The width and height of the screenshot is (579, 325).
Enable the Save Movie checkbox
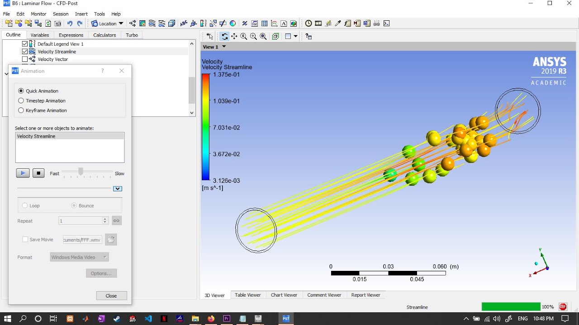coord(25,240)
